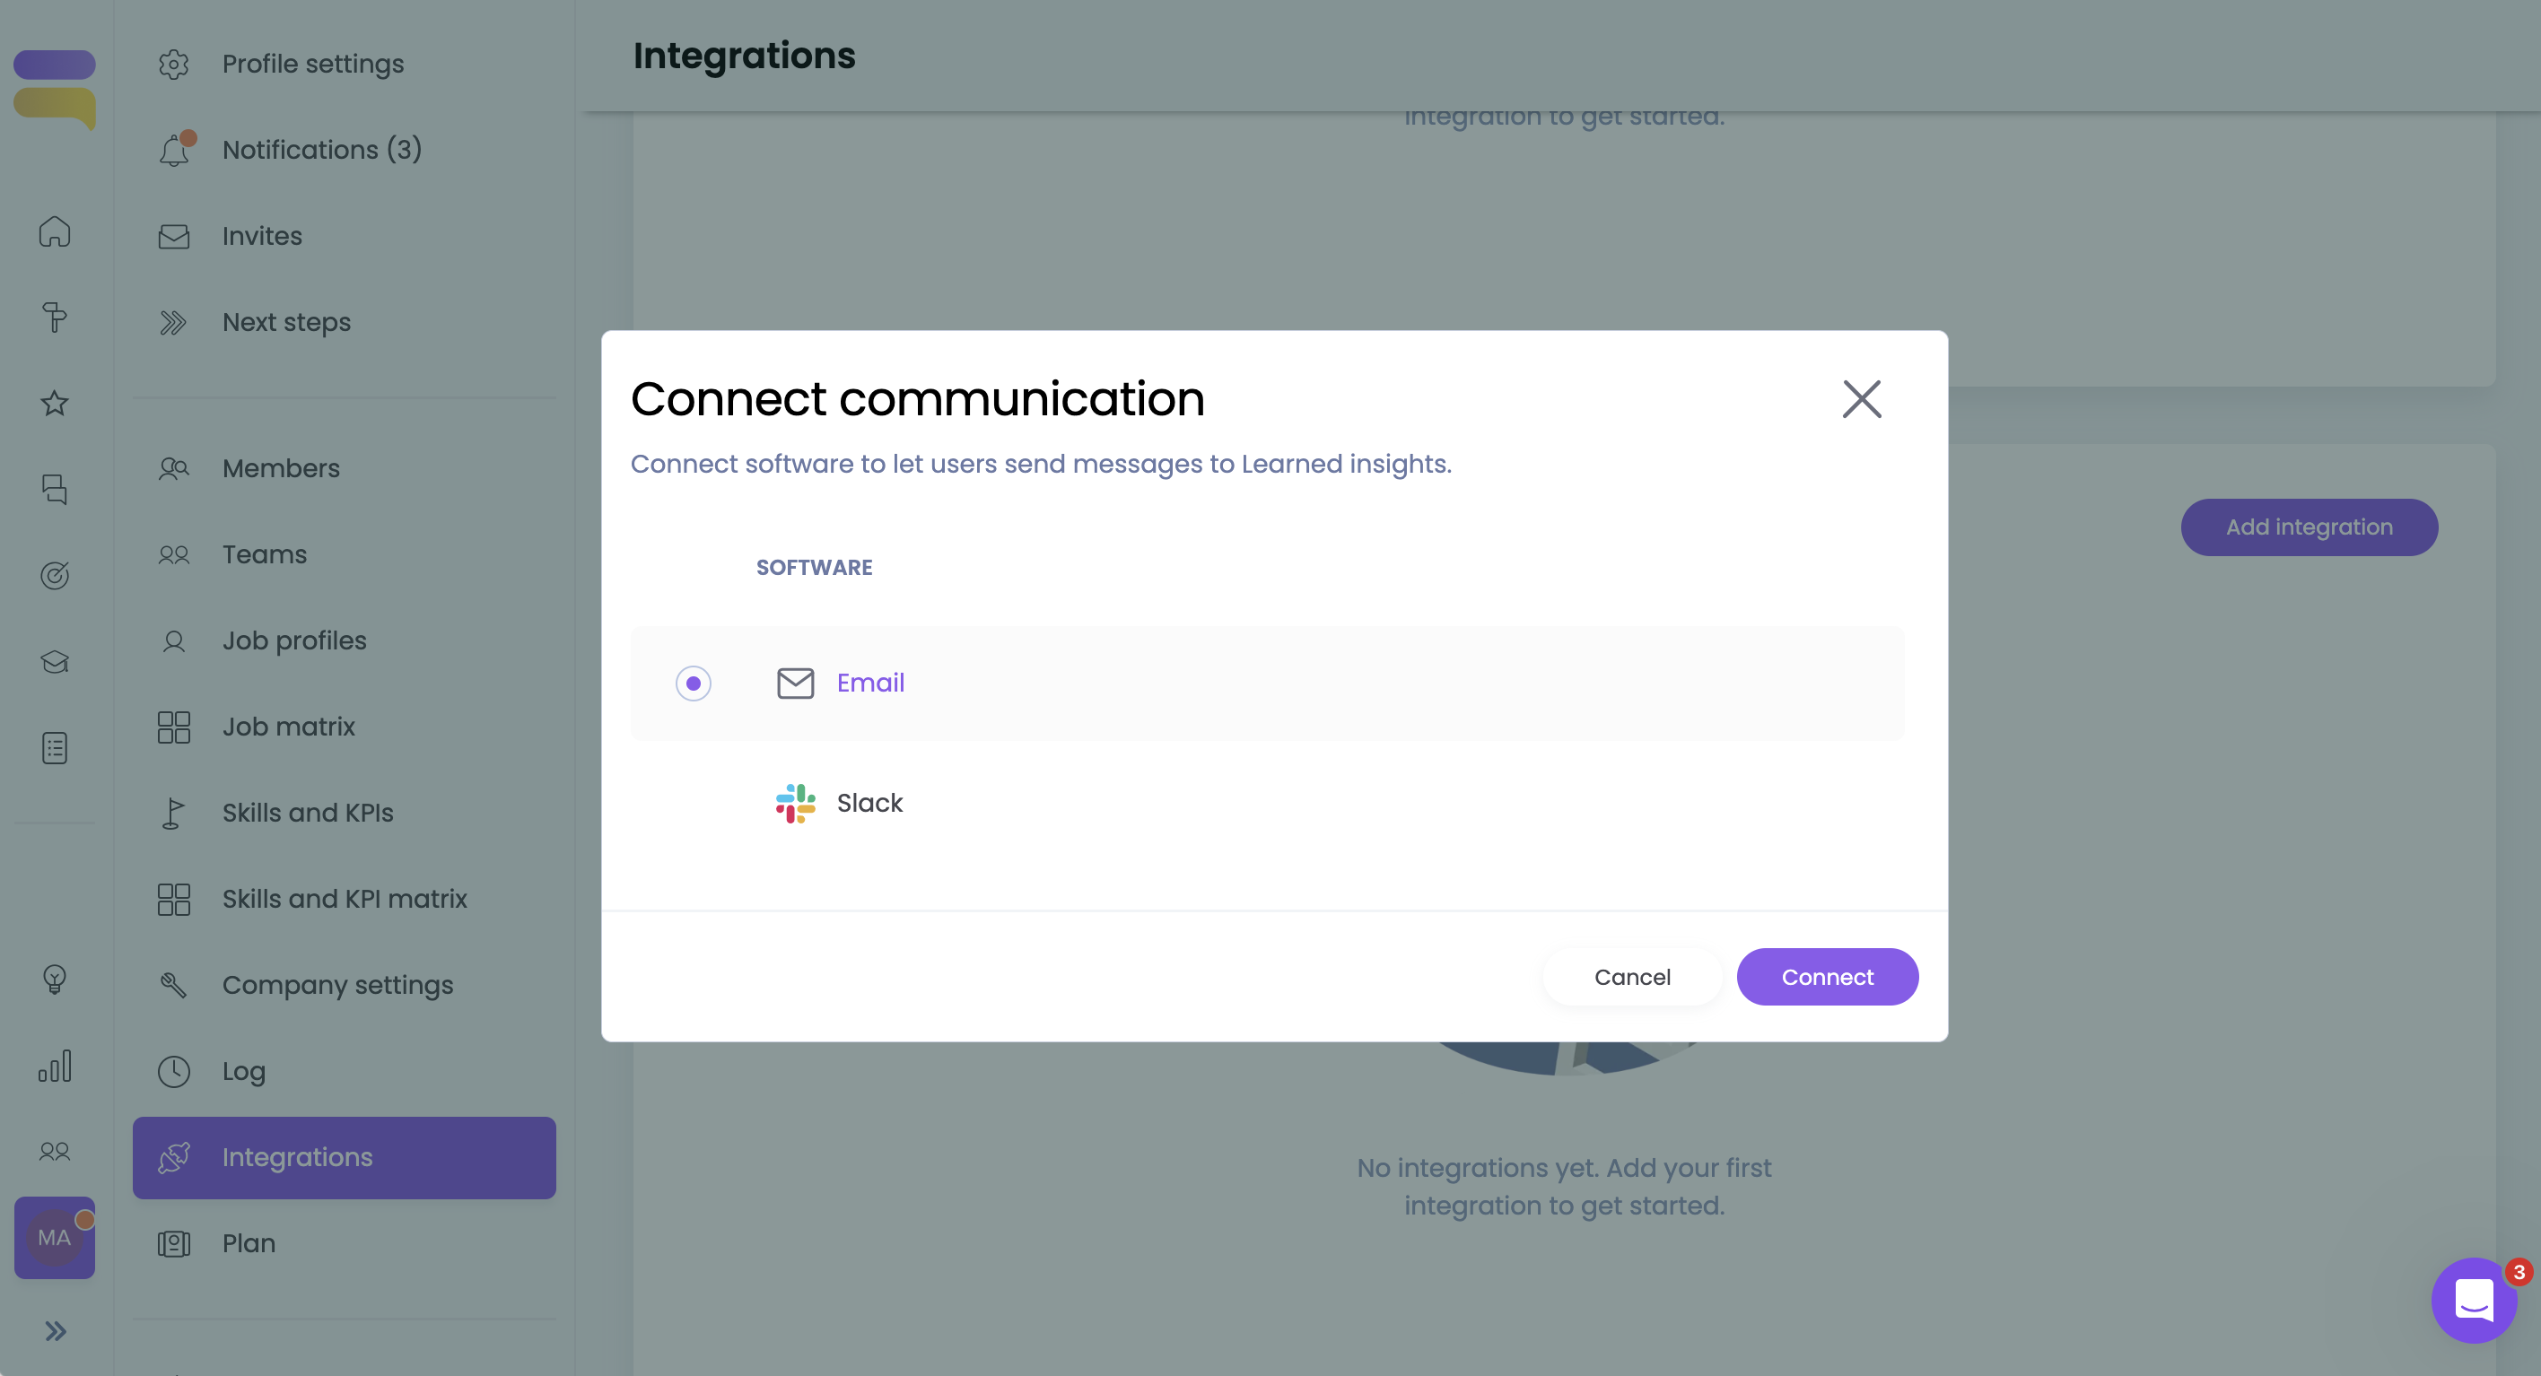Select the Email radio button

pyautogui.click(x=693, y=683)
